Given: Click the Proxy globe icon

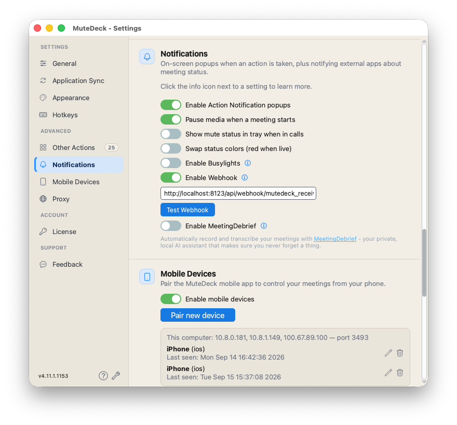Looking at the screenshot, I should point(43,199).
